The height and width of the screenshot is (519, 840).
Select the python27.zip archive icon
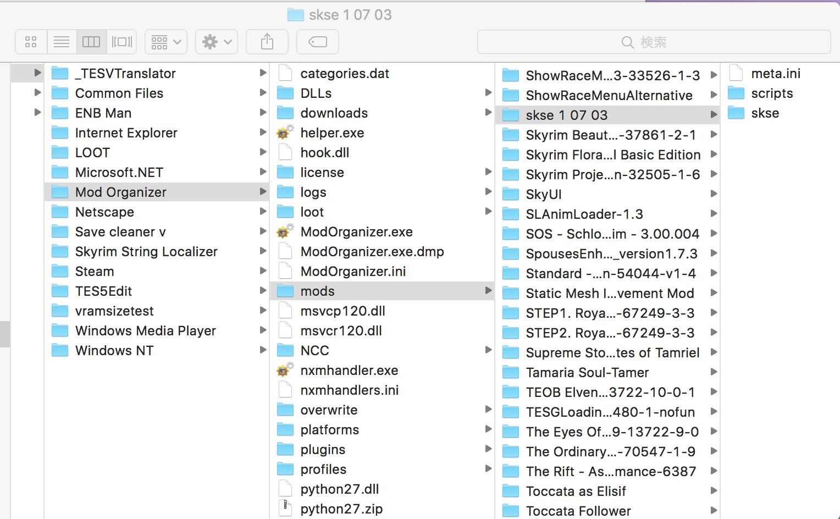pos(285,509)
